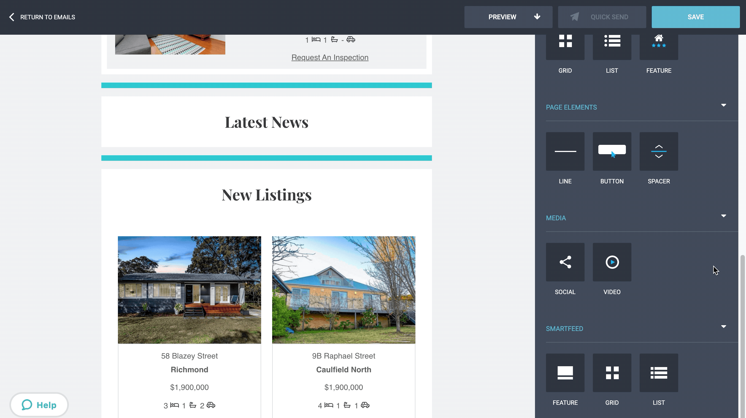Click the bed icon in the Richmond listing
The image size is (746, 418).
click(x=174, y=405)
